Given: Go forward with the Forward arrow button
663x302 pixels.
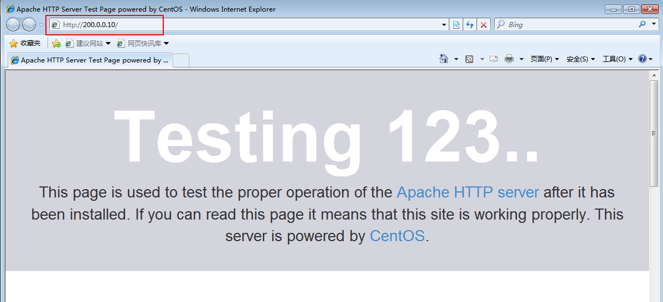Looking at the screenshot, I should tap(29, 25).
